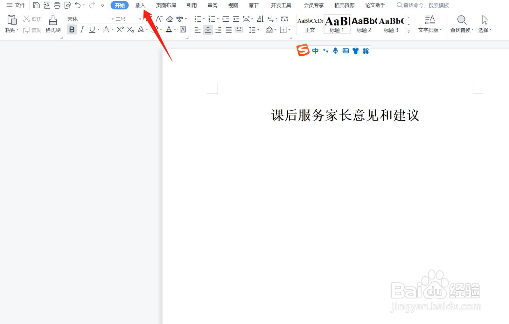Apply the 标题 1 heading style
The width and height of the screenshot is (509, 324).
(x=337, y=24)
